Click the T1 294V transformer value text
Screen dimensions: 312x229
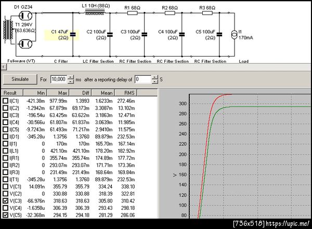tap(24, 24)
